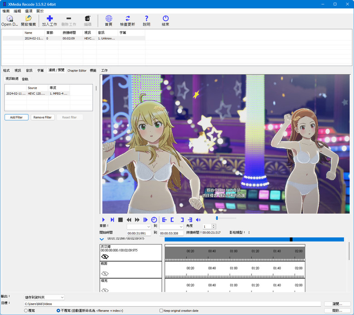Switch to the 字幕 tab
The width and height of the screenshot is (354, 315).
[x=40, y=71]
